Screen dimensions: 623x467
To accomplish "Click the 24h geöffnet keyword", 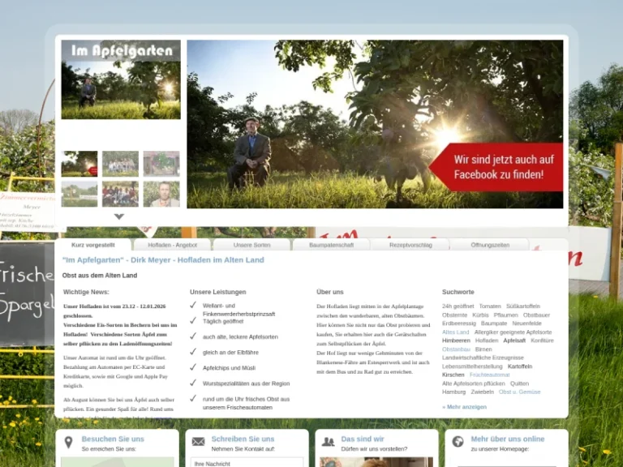I will 458,306.
